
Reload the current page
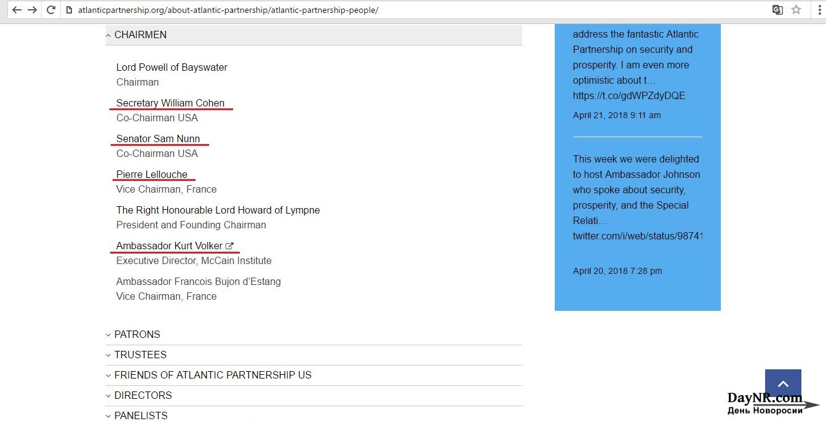tap(50, 10)
